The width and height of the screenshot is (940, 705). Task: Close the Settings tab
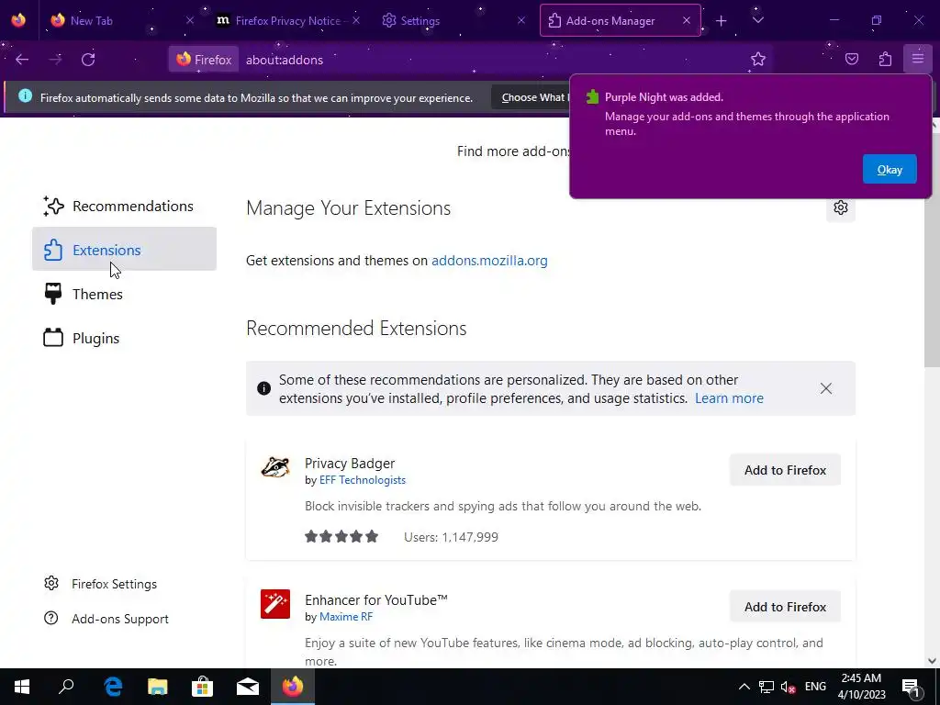(521, 20)
